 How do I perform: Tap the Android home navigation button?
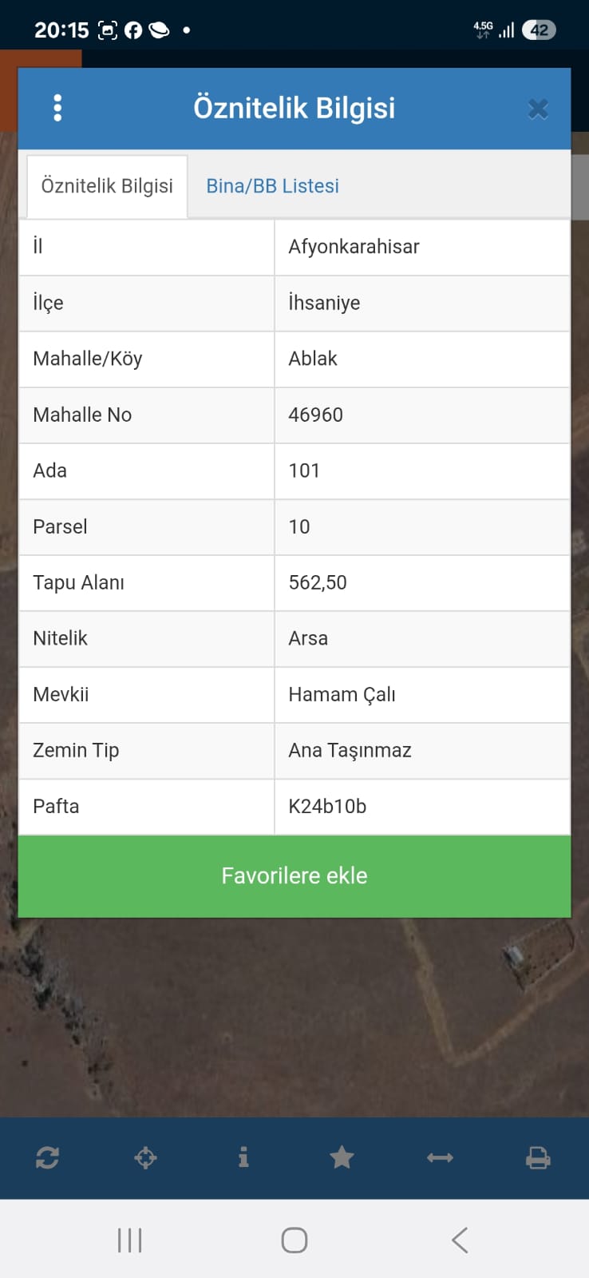click(294, 1240)
